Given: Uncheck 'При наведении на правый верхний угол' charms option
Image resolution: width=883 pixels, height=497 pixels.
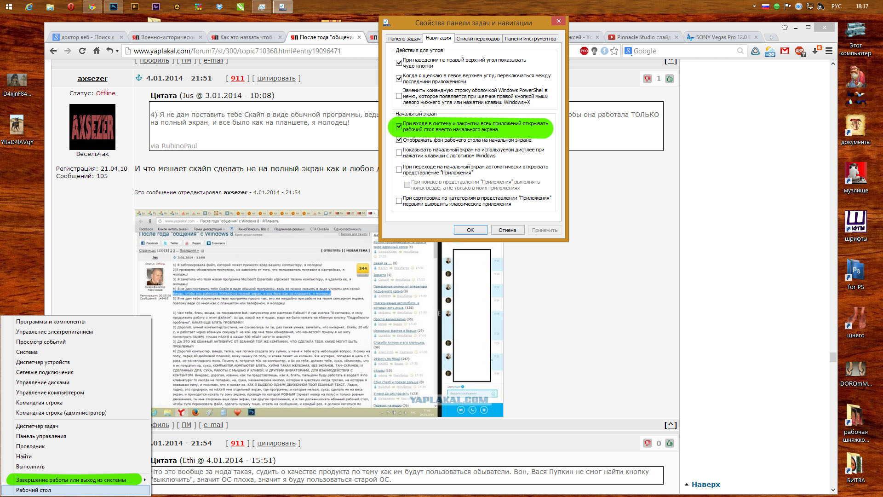Looking at the screenshot, I should click(x=399, y=63).
